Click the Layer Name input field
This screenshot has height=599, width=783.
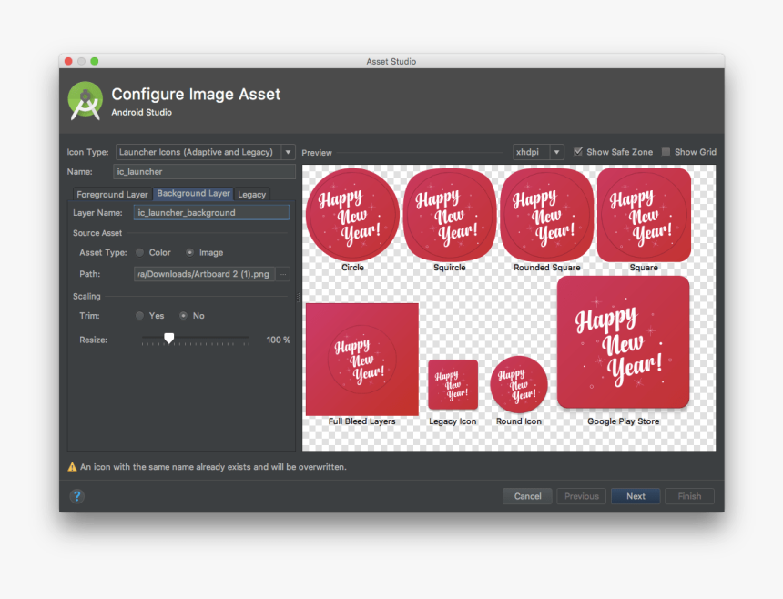(x=211, y=212)
